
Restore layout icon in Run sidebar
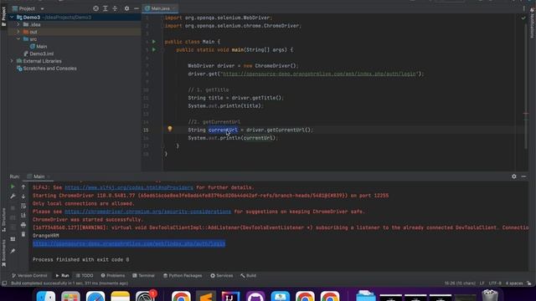[13, 239]
